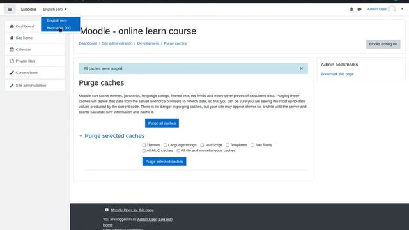
Task: Click the Private files document icon
Action: 12,61
